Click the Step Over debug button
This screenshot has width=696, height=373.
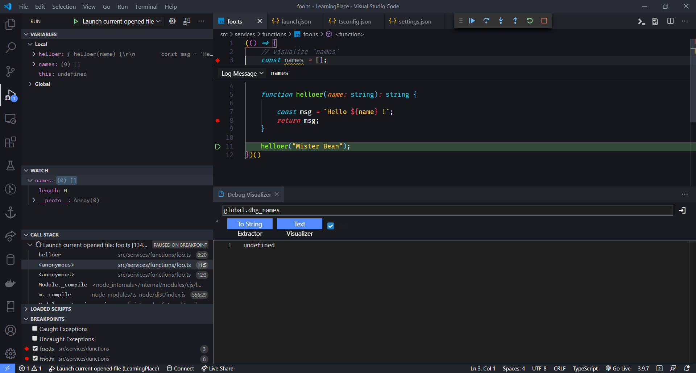[x=486, y=21]
